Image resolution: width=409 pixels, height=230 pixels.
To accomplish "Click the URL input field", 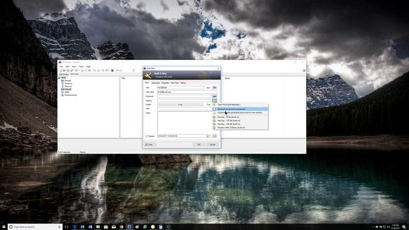I will coord(185,109).
